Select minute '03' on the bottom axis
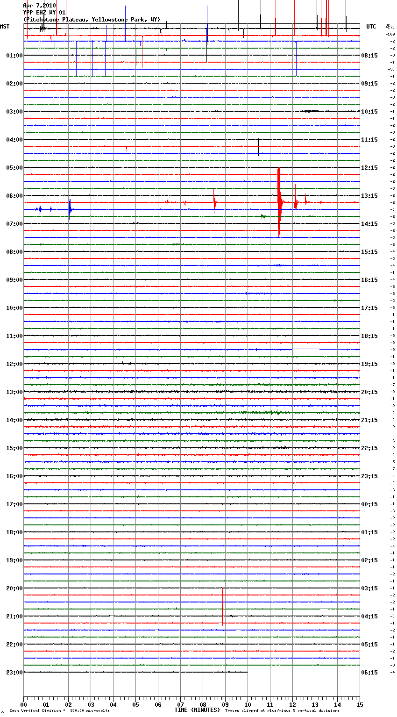397x717 pixels. click(91, 704)
